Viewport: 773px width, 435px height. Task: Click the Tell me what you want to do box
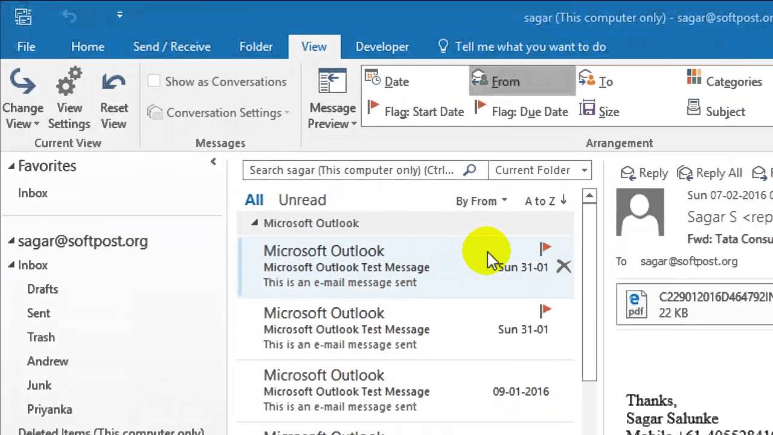521,47
